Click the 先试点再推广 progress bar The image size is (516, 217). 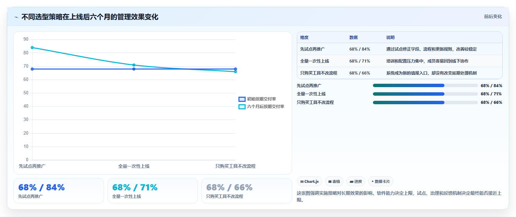[425, 85]
